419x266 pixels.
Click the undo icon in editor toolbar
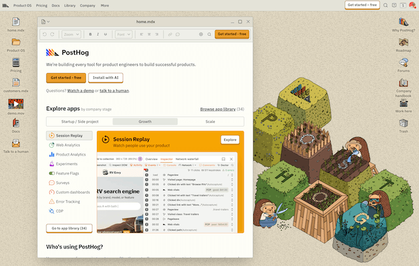[45, 34]
